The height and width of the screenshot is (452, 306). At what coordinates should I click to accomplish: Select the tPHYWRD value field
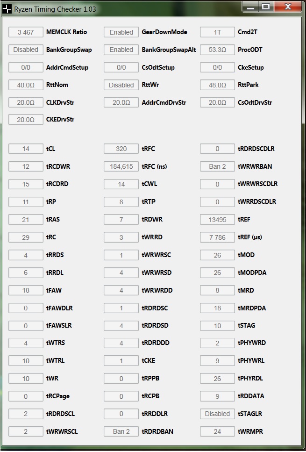click(x=217, y=343)
